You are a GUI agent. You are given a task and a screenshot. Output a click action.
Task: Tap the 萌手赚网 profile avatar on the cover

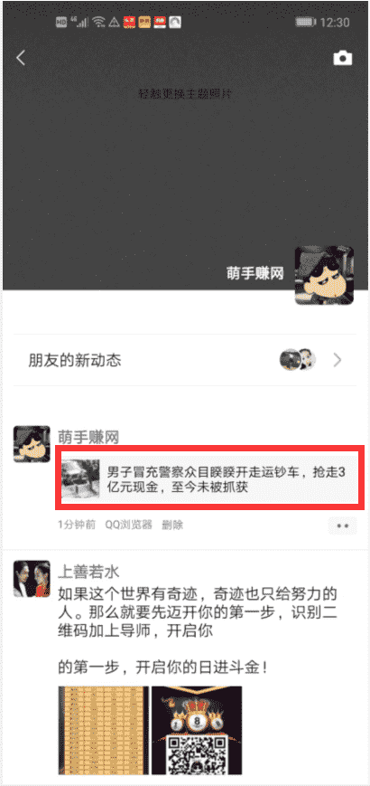324,275
